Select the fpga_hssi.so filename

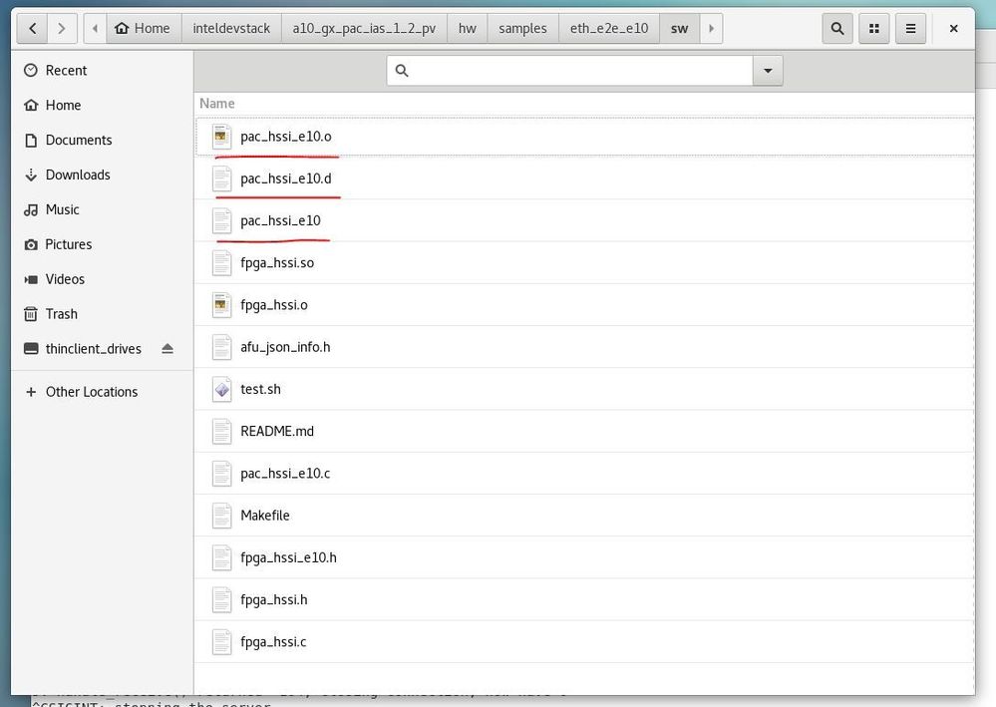[x=277, y=263]
